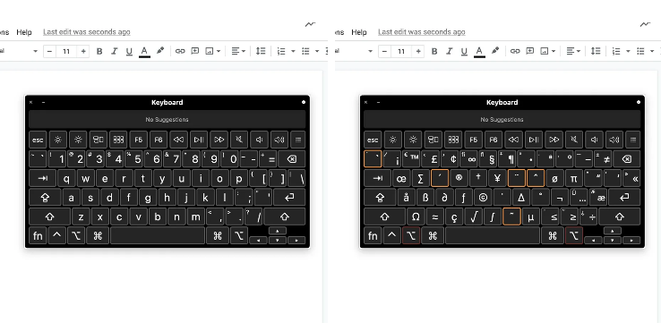Click the square root √ key
Screen dimensions: 661x331
point(474,216)
